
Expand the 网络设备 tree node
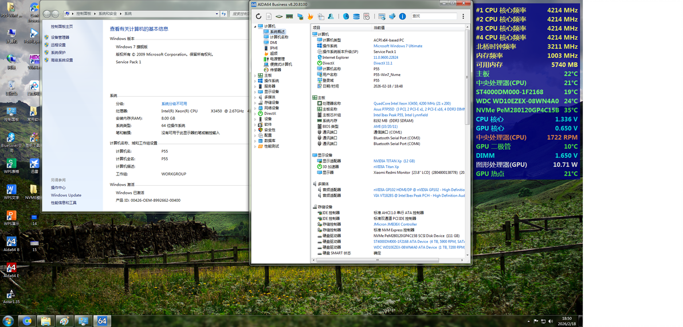pyautogui.click(x=255, y=108)
